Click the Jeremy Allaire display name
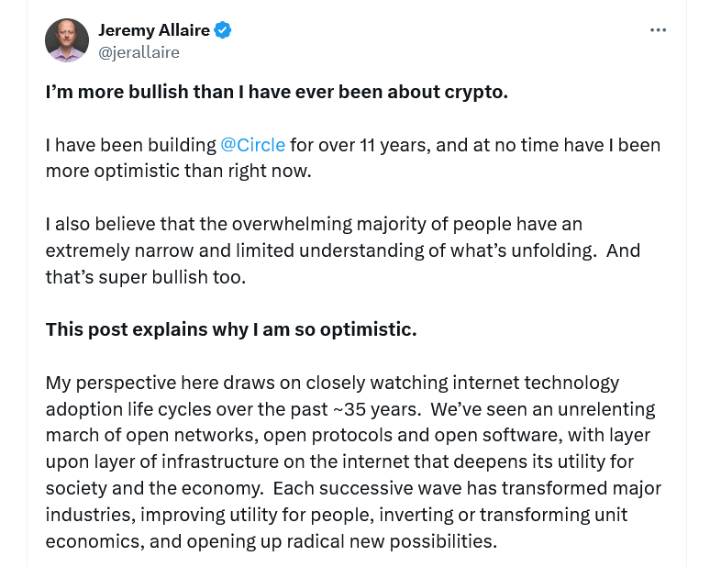Image resolution: width=710 pixels, height=567 pixels. [x=154, y=31]
